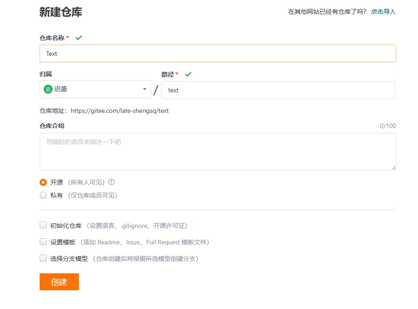Open the 点击导入 link

(383, 12)
